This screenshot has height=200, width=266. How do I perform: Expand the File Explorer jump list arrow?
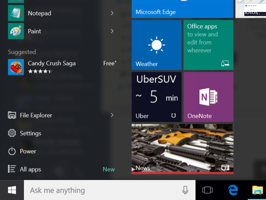[x=112, y=115]
